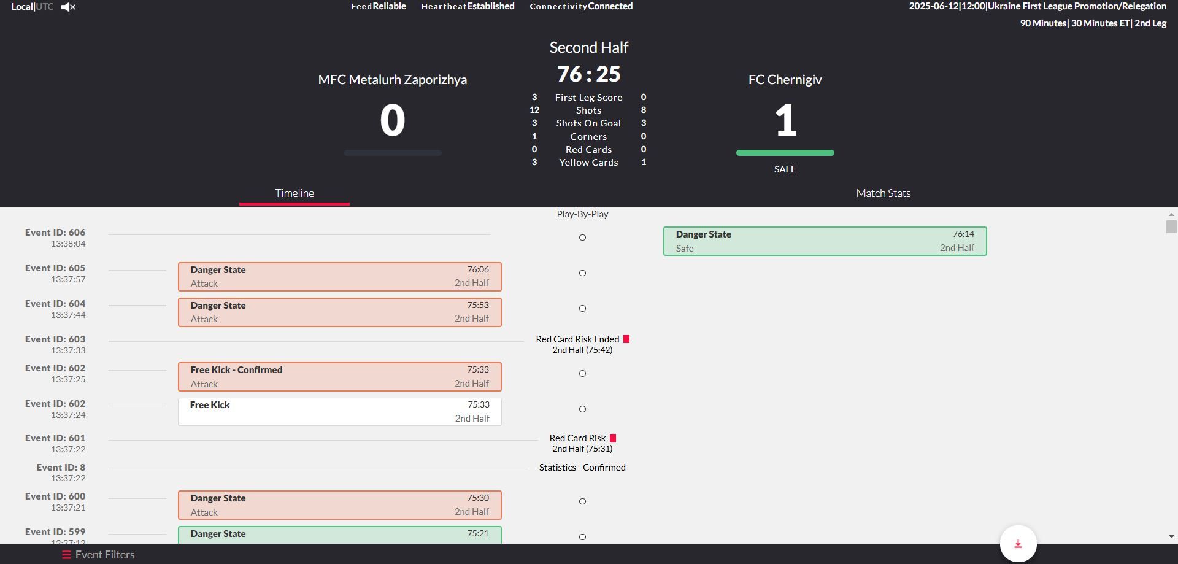Click the 'Feed Reliable' status
This screenshot has height=564, width=1178.
point(379,6)
